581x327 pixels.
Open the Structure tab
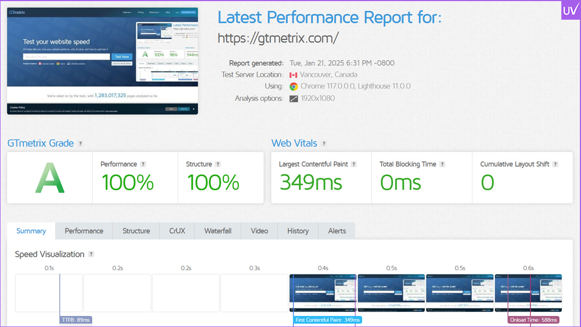click(136, 231)
